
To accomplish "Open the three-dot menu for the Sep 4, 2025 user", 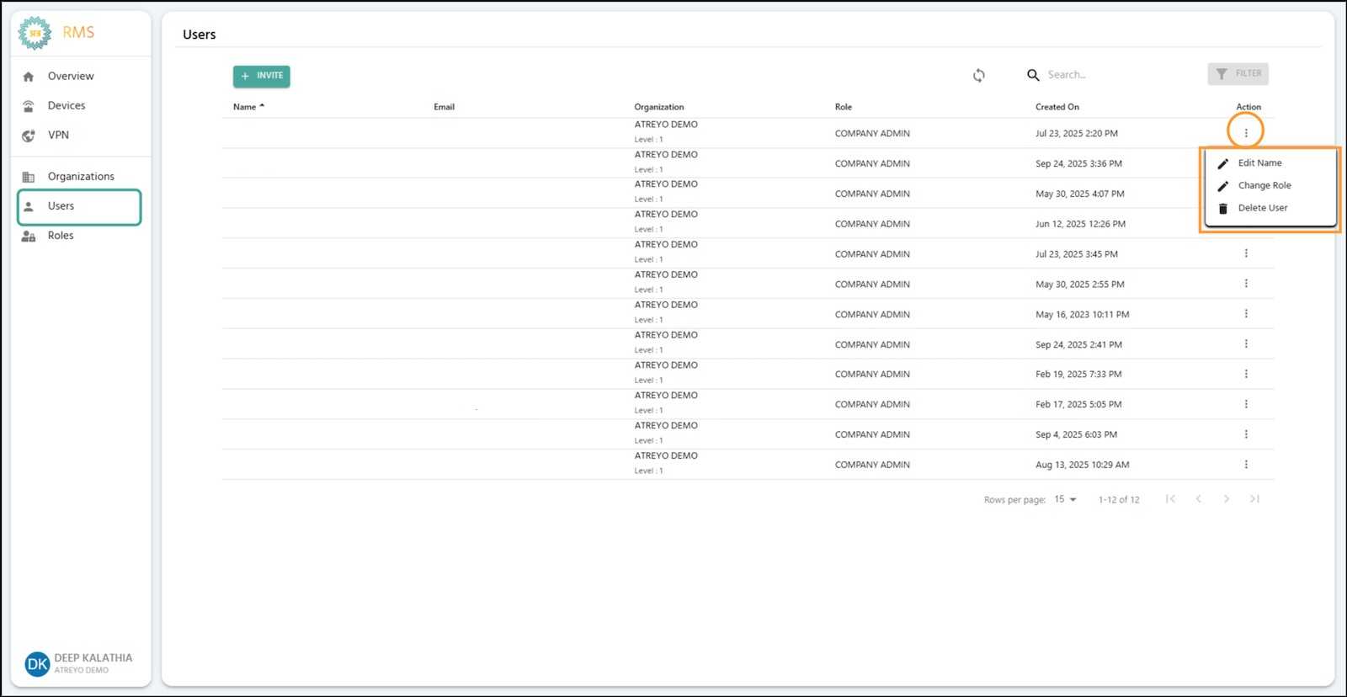I will [1246, 434].
